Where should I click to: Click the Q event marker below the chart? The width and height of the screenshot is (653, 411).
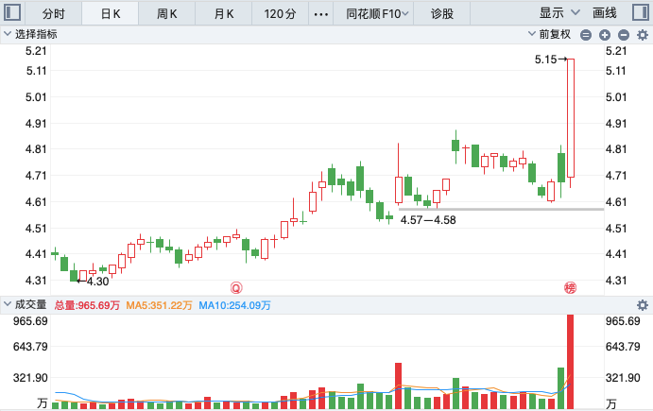236,288
